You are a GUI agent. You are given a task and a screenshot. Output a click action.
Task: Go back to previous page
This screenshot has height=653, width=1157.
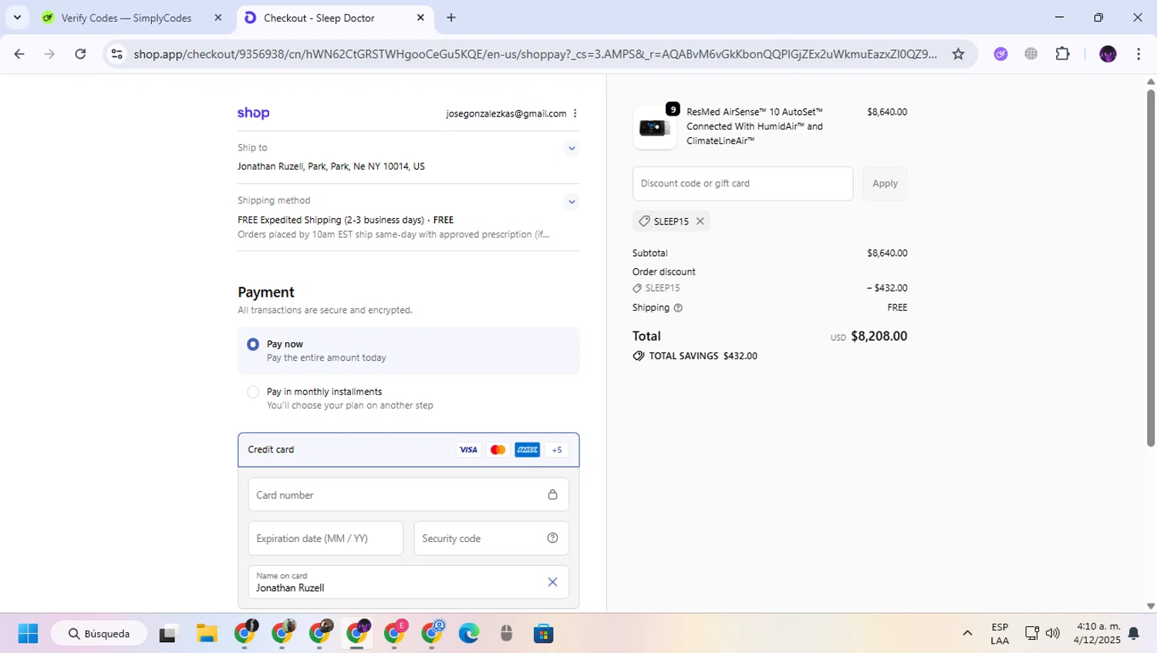pyautogui.click(x=19, y=54)
